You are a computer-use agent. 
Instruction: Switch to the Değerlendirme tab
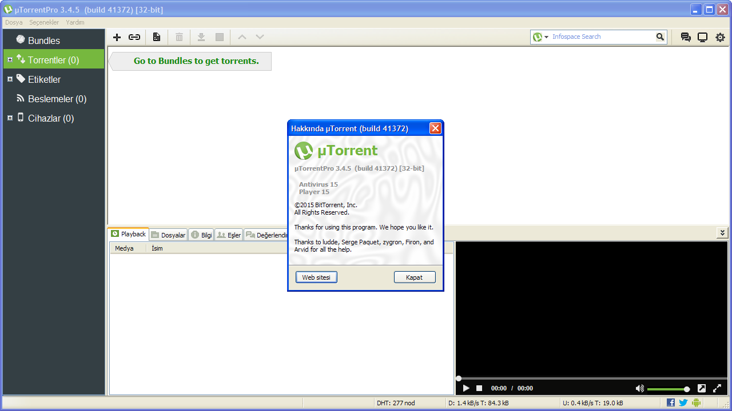266,235
